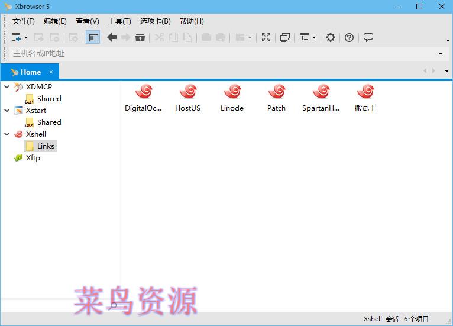453x326 pixels.
Task: Open the toolbar overflow arrow
Action: 448,40
